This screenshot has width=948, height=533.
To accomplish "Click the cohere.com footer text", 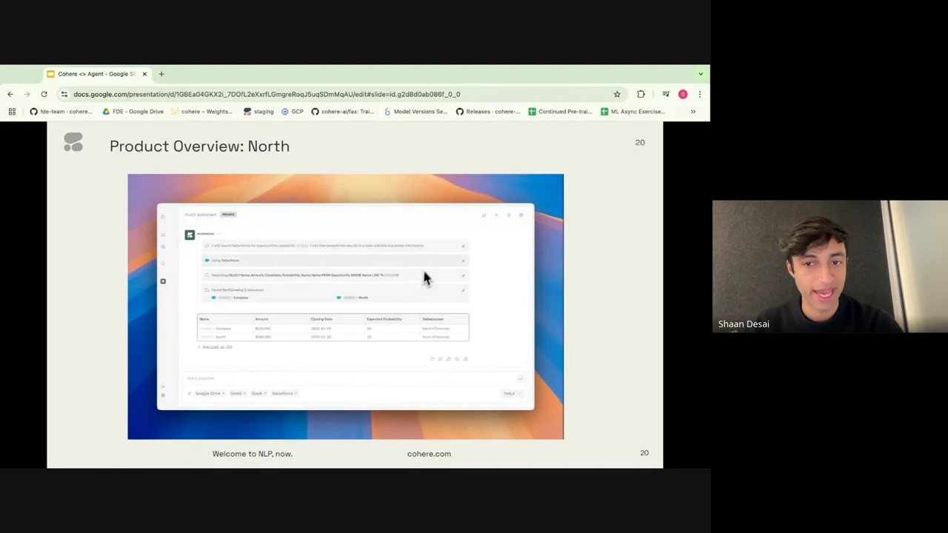I will point(429,454).
